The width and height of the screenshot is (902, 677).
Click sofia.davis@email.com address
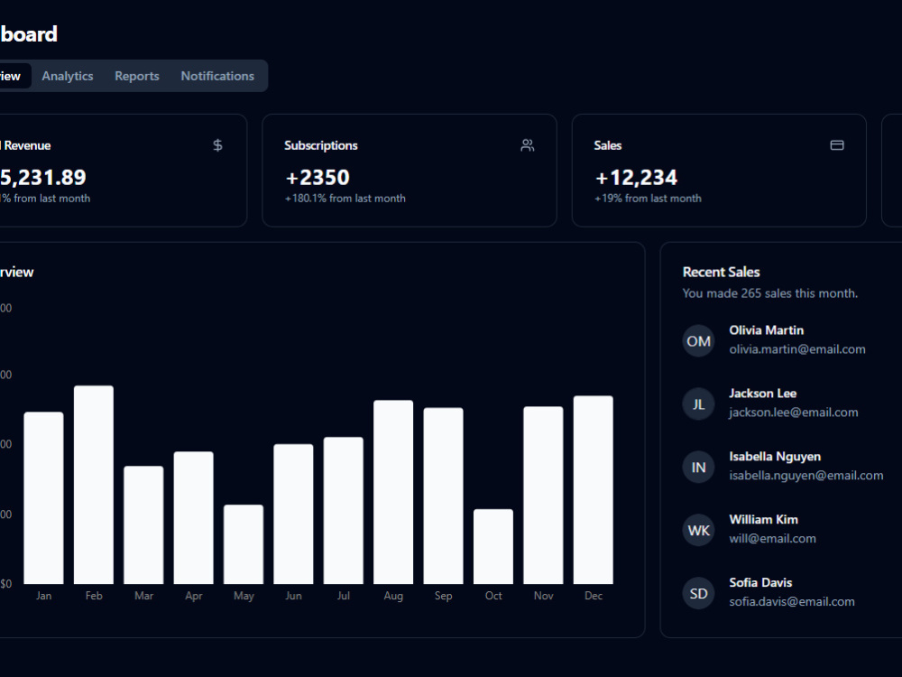pyautogui.click(x=792, y=601)
